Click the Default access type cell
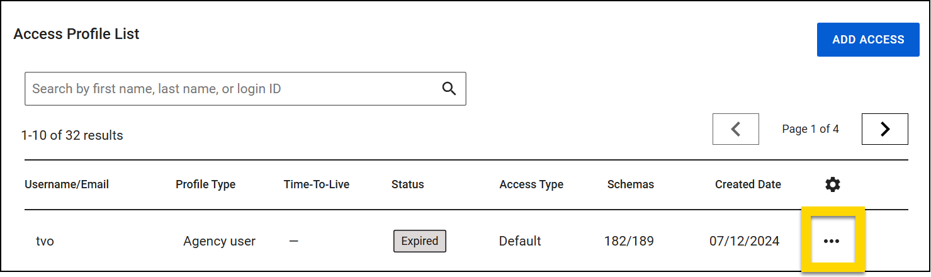Screen dimensions: 931x277 pyautogui.click(x=520, y=241)
